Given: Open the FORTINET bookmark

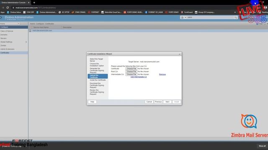Looking at the screenshot, I should [x=93, y=12].
